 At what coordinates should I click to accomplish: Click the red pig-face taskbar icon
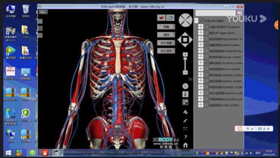(45, 153)
